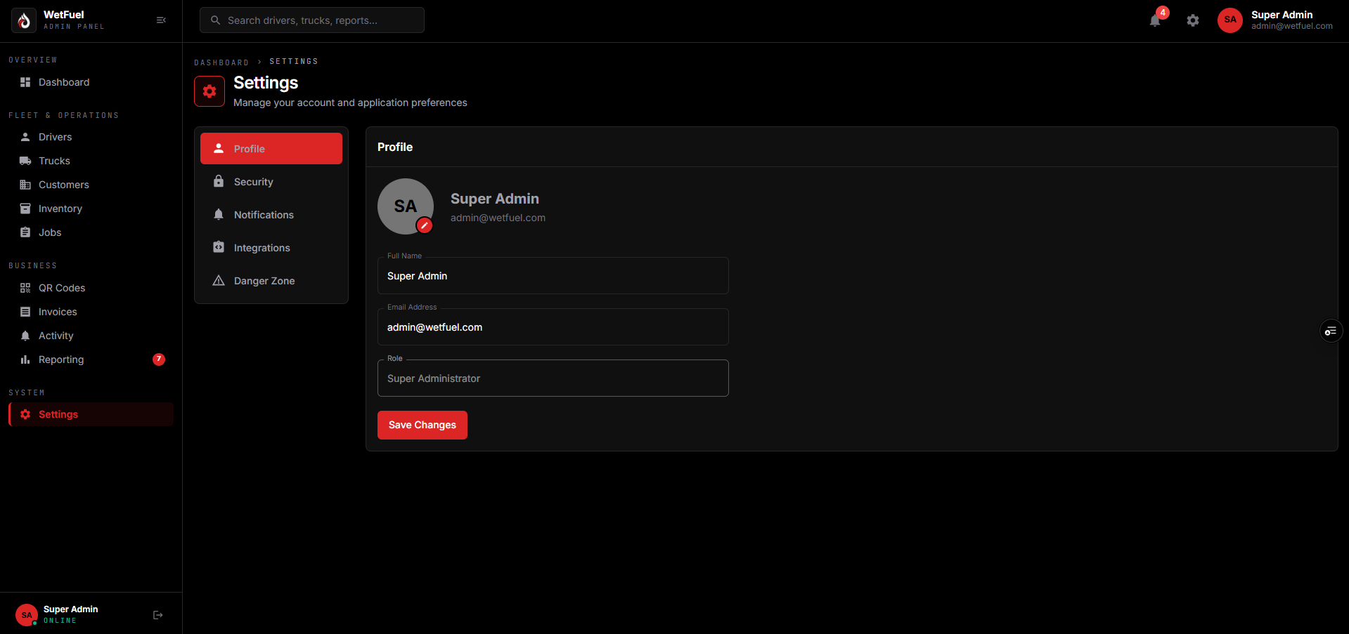The image size is (1349, 634).
Task: Click the Dashboard grid icon in sidebar
Action: 25,82
